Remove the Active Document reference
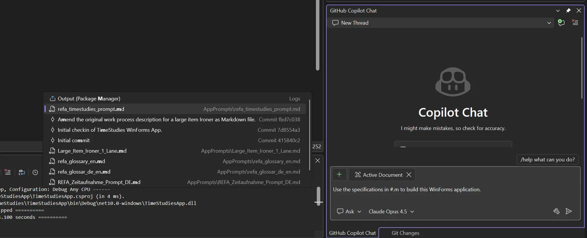This screenshot has height=238, width=587. point(409,175)
